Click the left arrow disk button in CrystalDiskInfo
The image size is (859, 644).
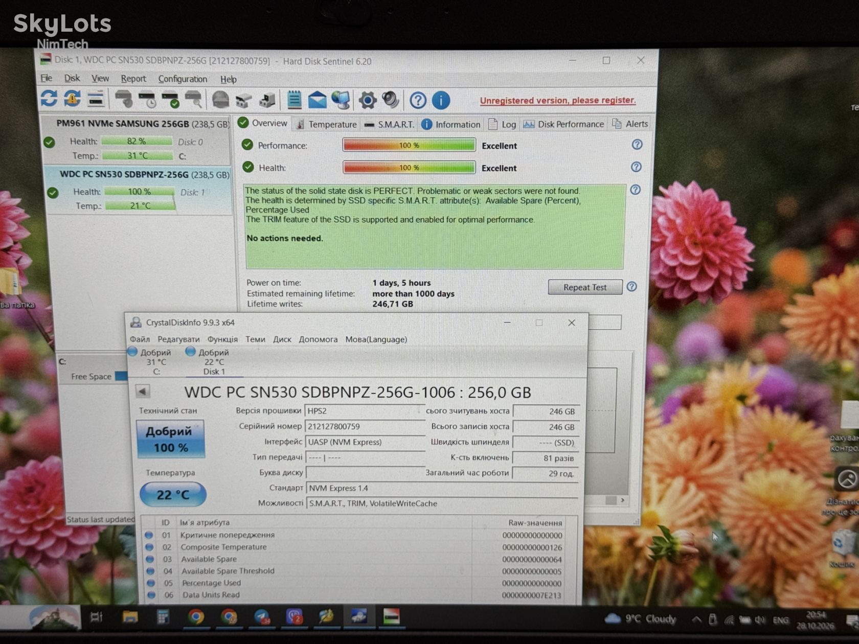[x=143, y=392]
